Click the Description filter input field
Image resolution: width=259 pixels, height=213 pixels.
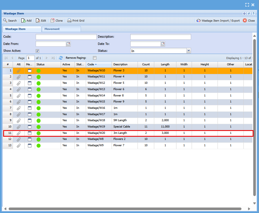tap(161, 37)
